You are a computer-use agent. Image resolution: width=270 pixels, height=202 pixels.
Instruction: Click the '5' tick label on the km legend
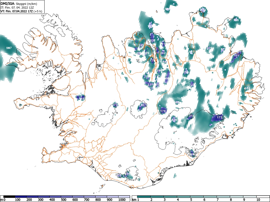[x=191, y=200]
